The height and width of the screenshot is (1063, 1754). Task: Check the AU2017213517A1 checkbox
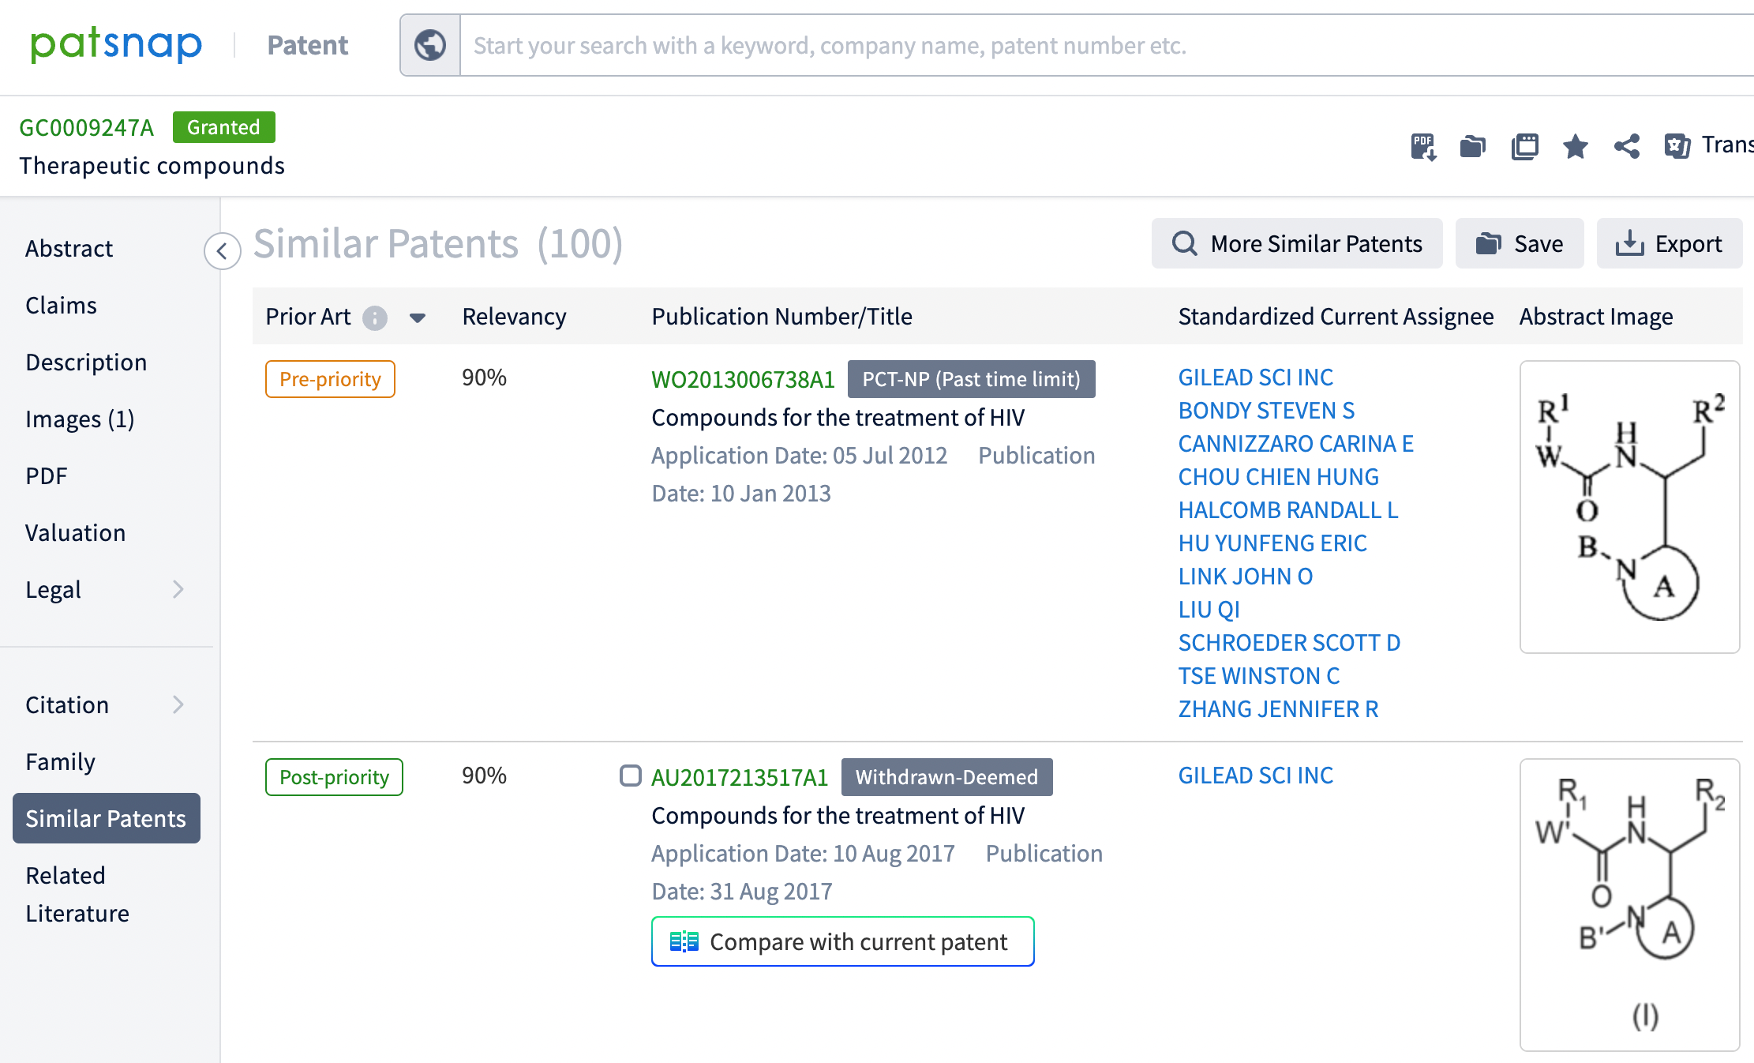(x=630, y=776)
